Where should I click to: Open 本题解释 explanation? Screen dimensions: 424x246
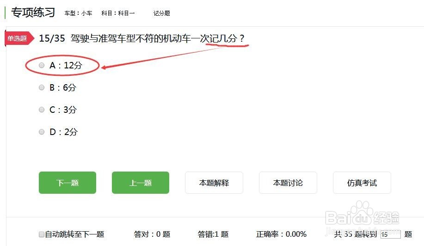214,183
